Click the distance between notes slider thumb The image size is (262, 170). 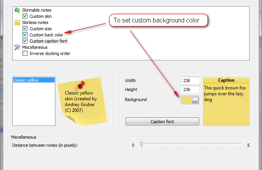[x=141, y=144]
